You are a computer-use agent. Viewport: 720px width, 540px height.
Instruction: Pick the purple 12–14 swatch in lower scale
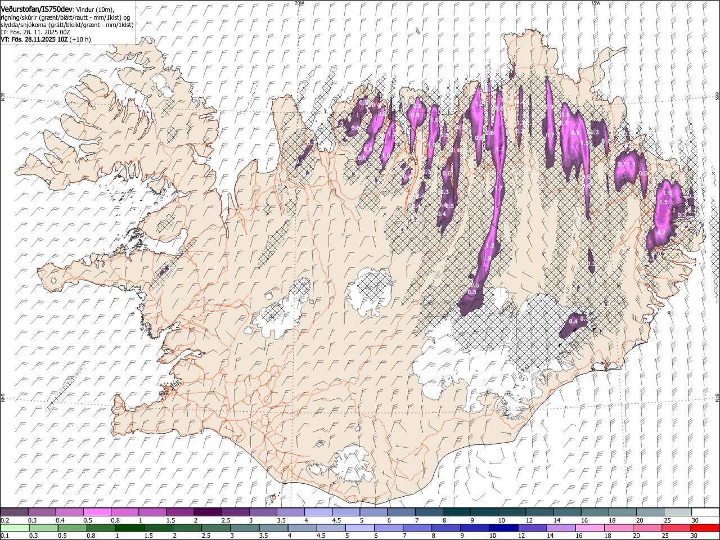532,528
